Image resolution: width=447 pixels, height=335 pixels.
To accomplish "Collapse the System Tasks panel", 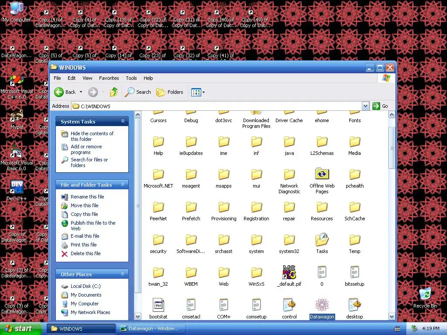I will point(123,121).
